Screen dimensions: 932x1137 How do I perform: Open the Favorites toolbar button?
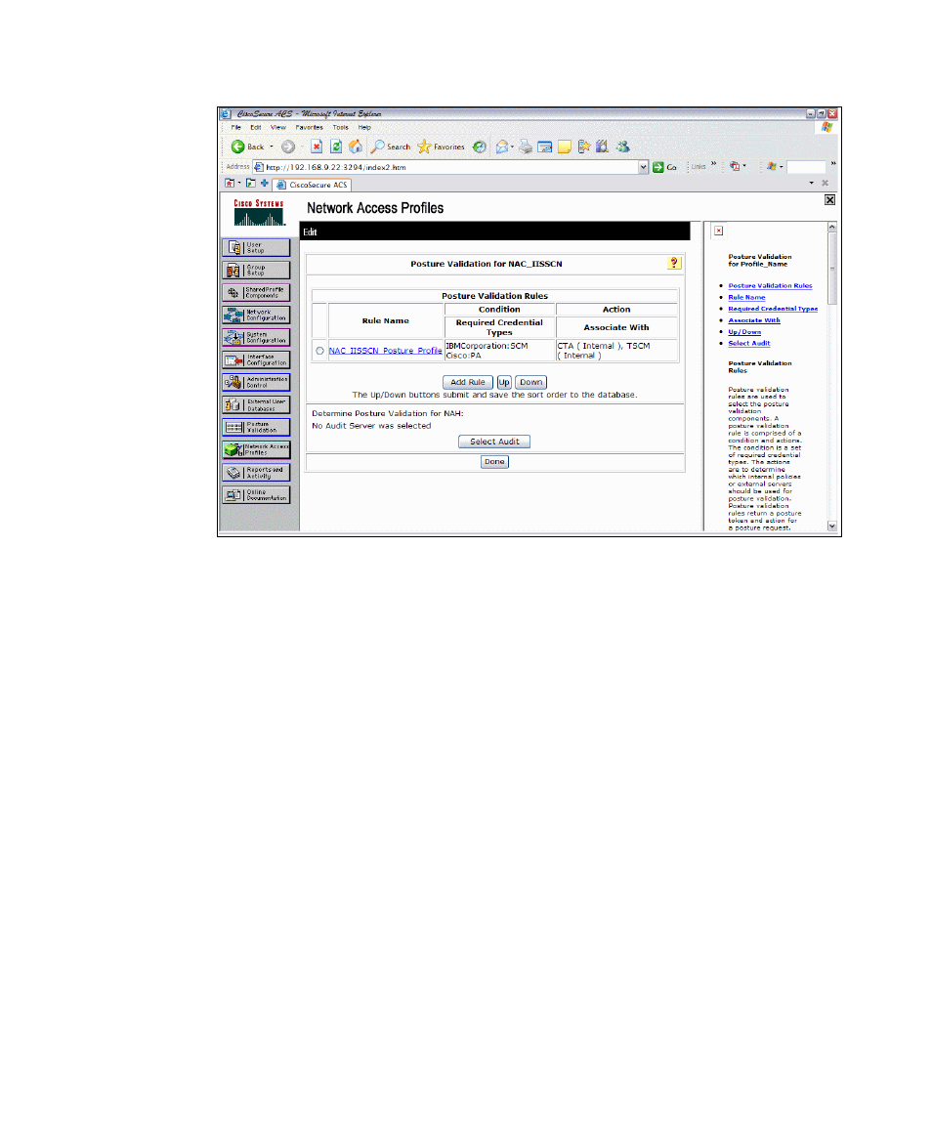(441, 147)
